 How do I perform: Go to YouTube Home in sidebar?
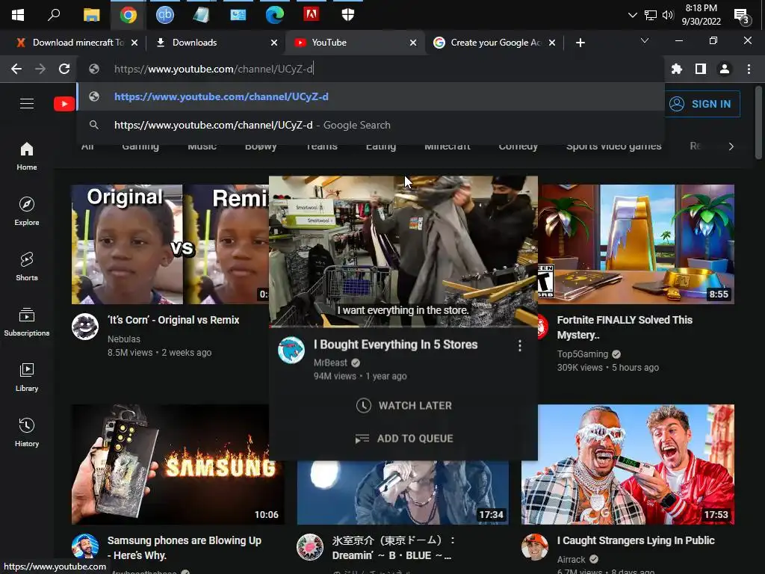coord(27,156)
